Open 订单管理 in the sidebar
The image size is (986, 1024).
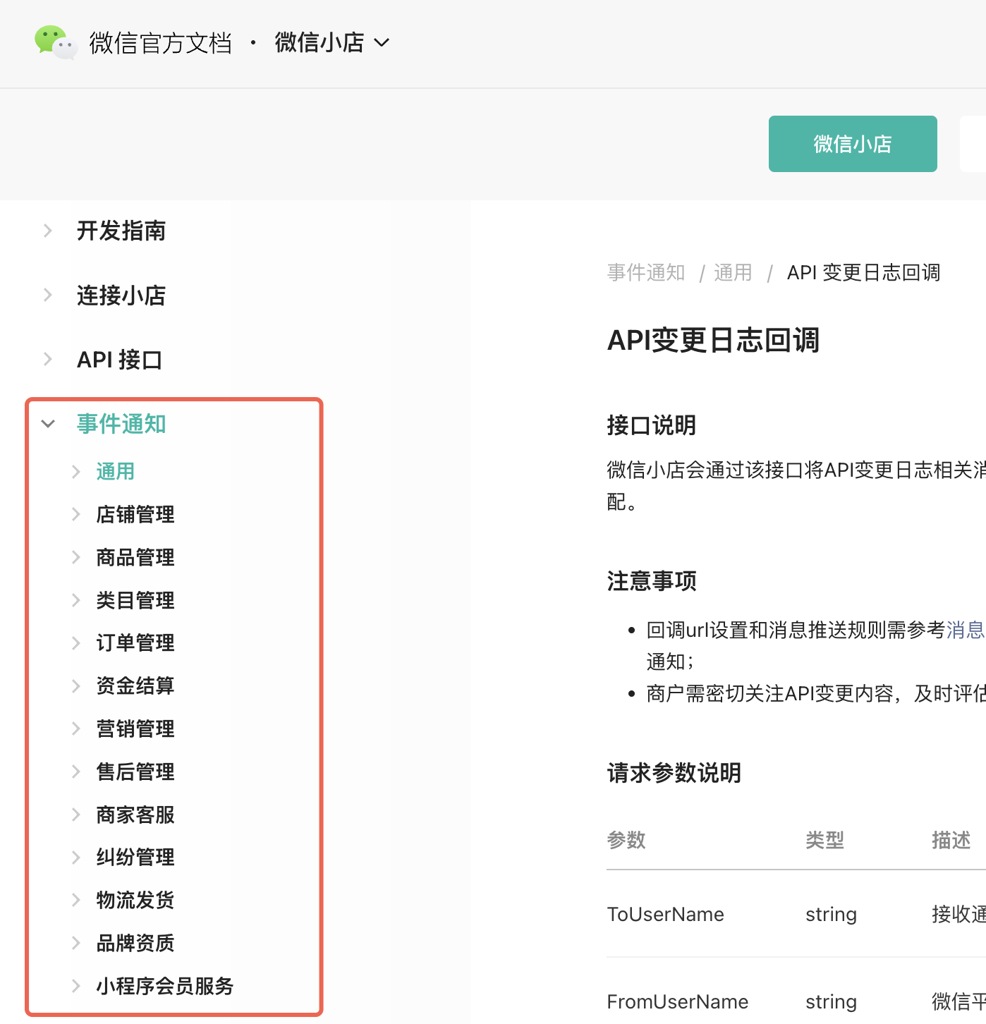point(135,643)
